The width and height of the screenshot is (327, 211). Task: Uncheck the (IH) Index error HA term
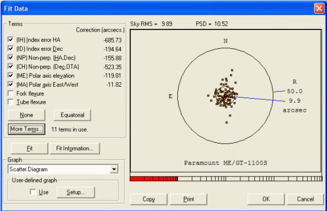(x=10, y=40)
